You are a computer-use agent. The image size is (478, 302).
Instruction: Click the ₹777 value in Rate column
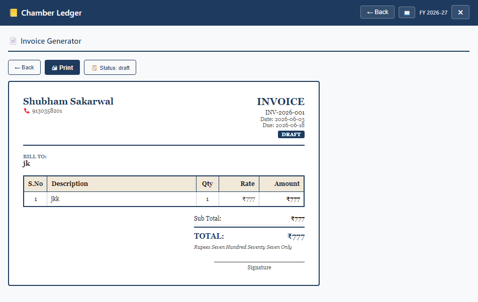pos(249,199)
